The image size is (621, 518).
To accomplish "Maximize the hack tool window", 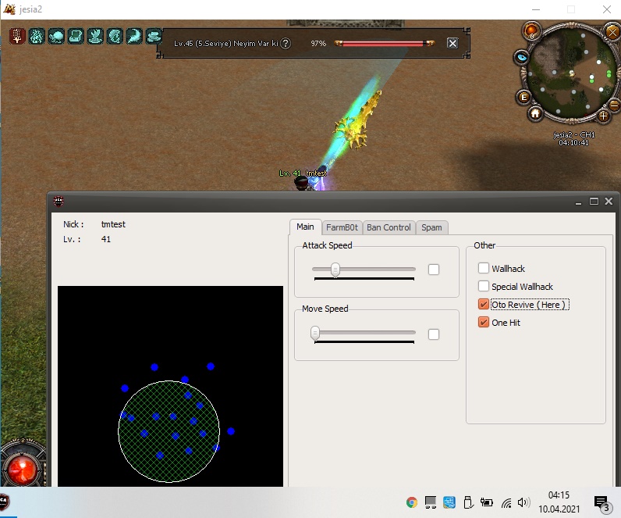I will point(594,202).
